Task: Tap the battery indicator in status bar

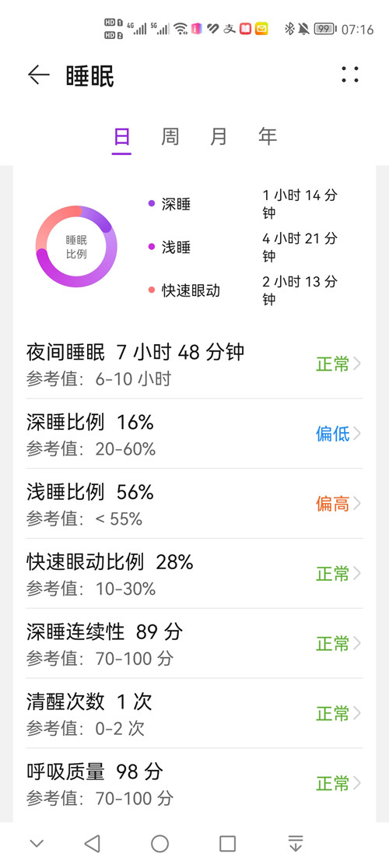Action: pos(325,29)
